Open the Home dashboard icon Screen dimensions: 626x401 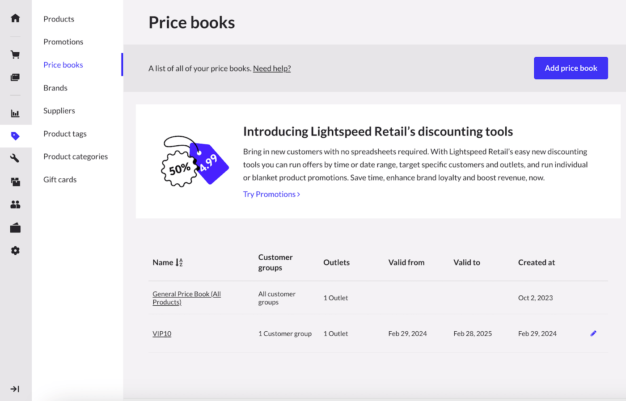[x=15, y=17]
